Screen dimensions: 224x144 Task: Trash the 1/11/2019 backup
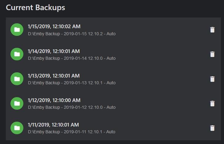(212, 128)
